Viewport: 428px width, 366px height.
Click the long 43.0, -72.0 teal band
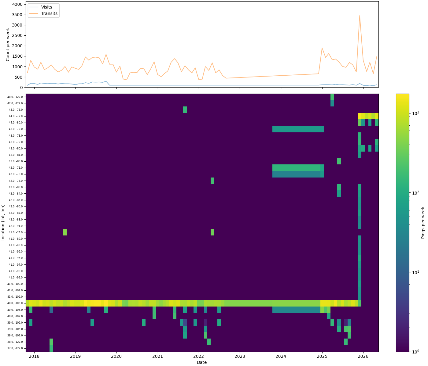(298, 129)
